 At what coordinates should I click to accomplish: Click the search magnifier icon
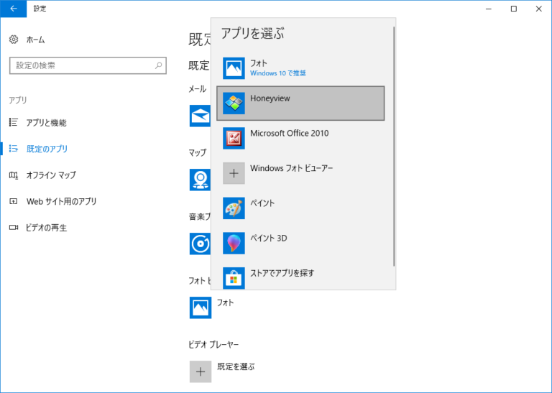click(159, 65)
